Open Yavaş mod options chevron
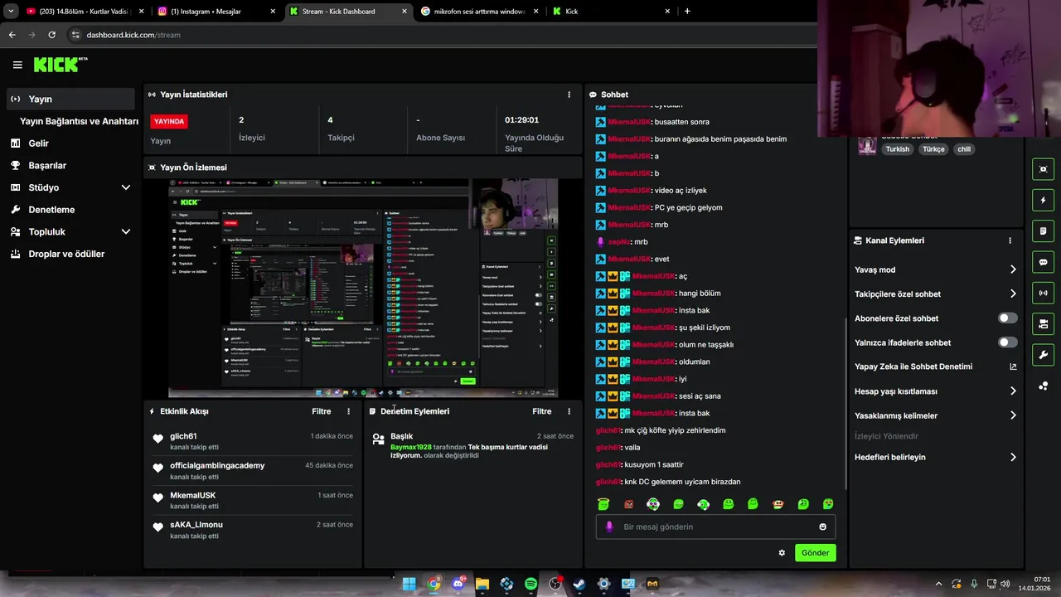The width and height of the screenshot is (1061, 597). coord(1013,269)
